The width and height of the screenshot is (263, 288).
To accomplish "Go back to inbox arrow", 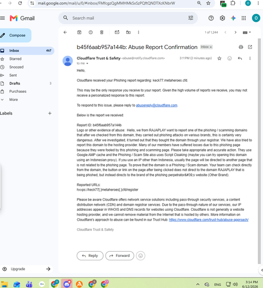I will [x=65, y=32].
